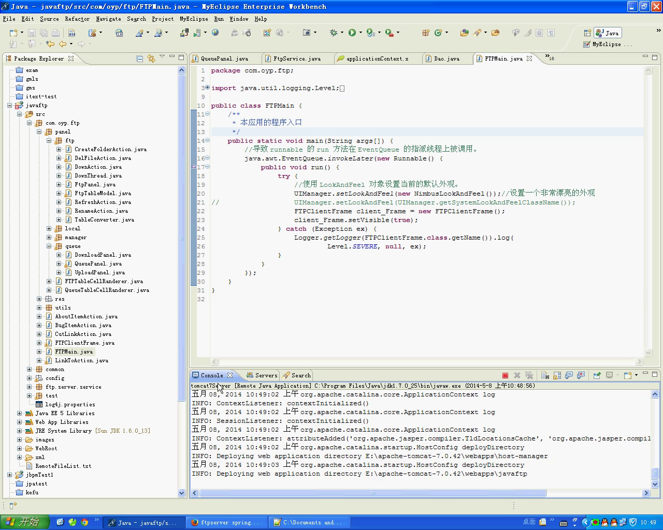Pin the console with pin icon
This screenshot has width=663, height=530.
point(597,375)
